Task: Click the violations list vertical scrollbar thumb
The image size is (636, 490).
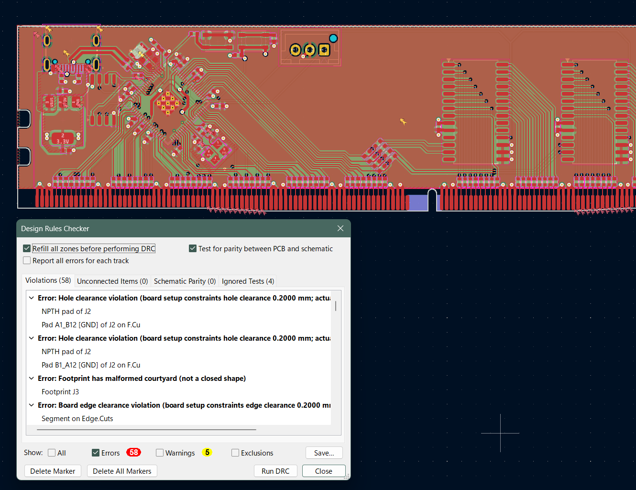Action: [336, 306]
